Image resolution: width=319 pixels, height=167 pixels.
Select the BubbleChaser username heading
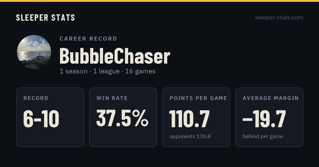point(115,56)
